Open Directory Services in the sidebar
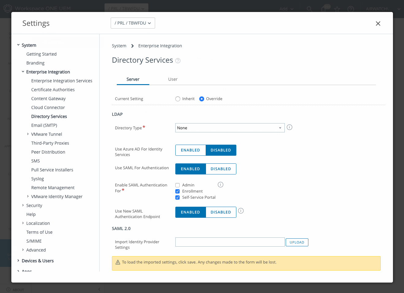404x293 pixels. tap(49, 116)
